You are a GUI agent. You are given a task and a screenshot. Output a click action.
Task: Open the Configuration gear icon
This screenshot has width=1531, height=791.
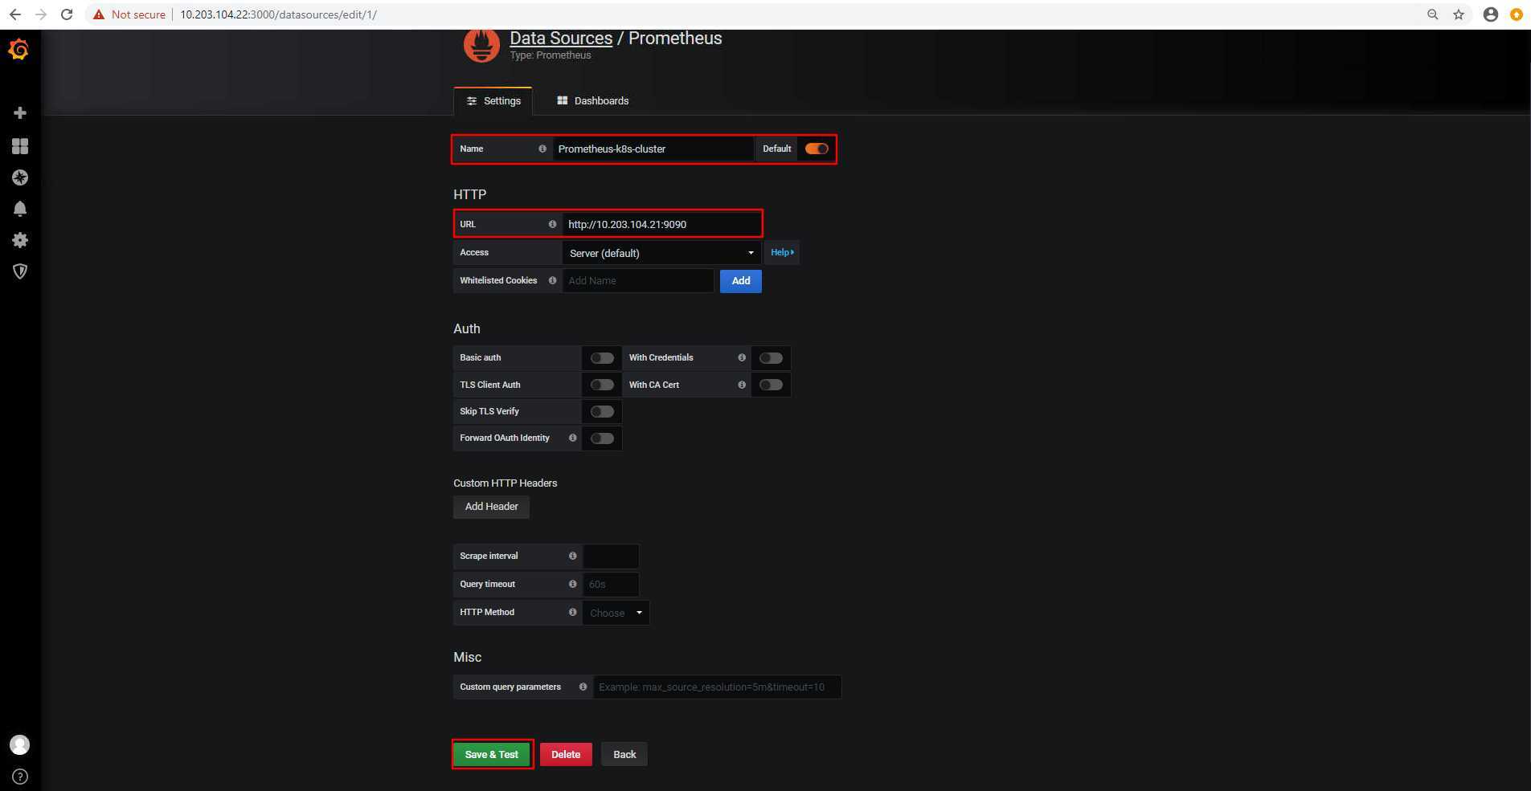[x=20, y=240]
